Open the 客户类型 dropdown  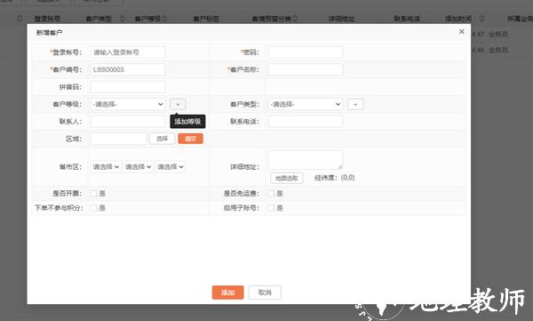306,104
